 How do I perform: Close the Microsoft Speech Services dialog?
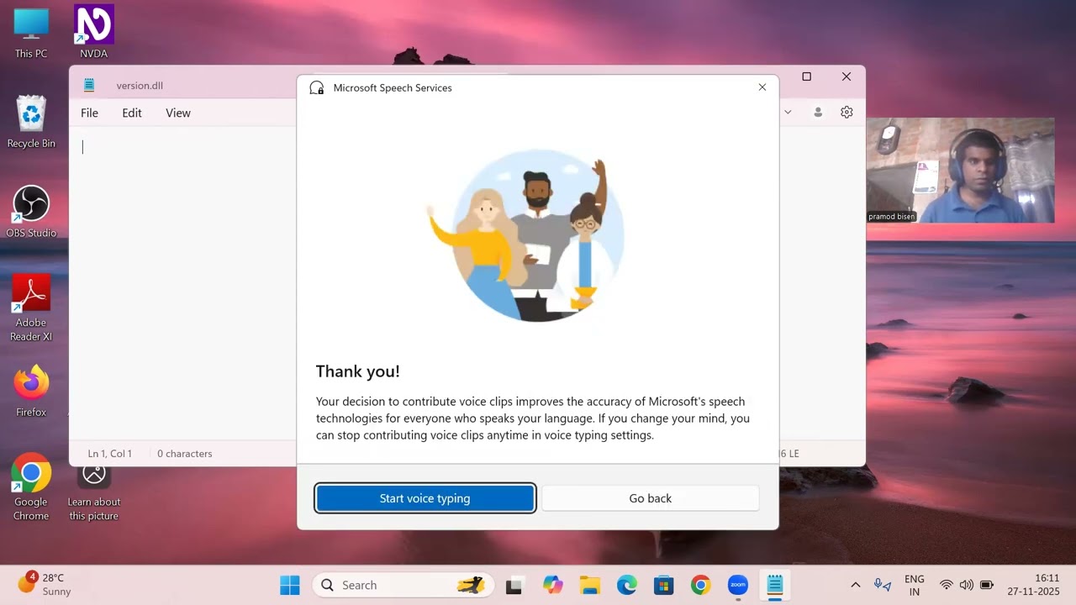point(762,87)
